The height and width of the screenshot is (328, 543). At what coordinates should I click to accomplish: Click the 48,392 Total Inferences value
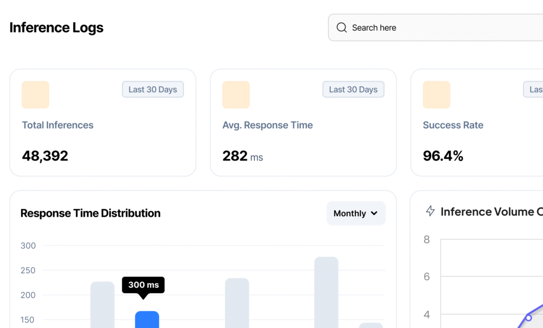45,156
